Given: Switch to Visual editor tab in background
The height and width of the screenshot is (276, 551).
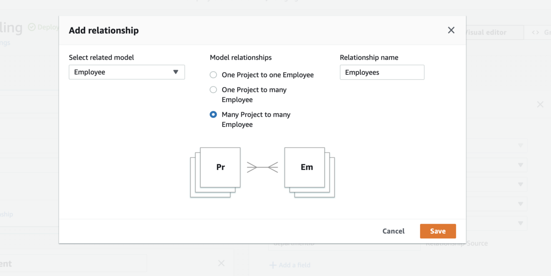Looking at the screenshot, I should point(486,33).
